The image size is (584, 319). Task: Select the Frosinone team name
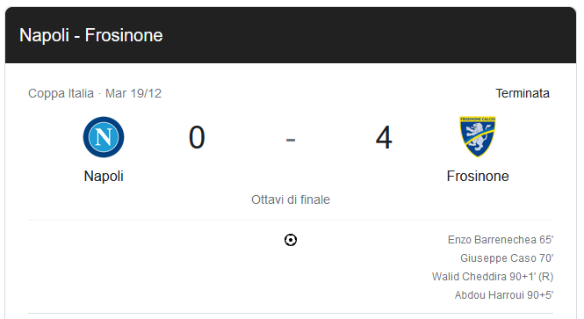(478, 176)
